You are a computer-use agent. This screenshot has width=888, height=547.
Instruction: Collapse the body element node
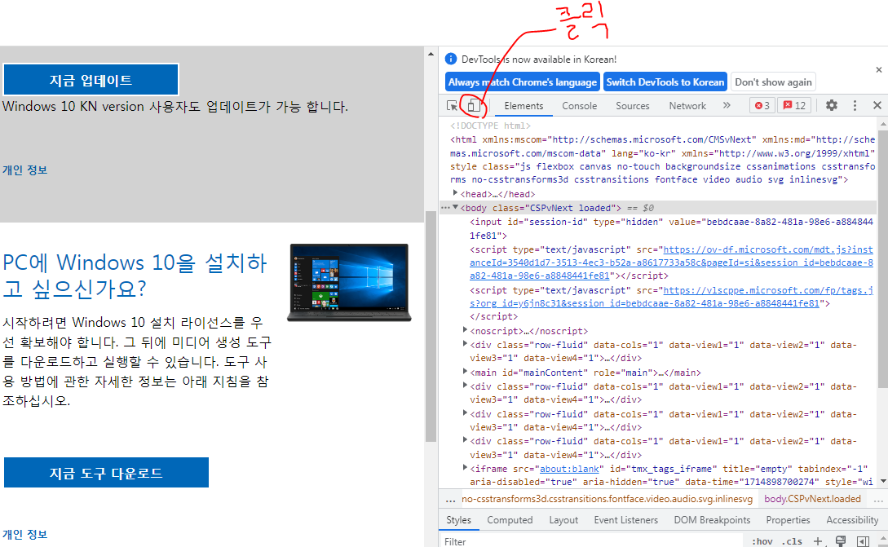click(x=455, y=207)
